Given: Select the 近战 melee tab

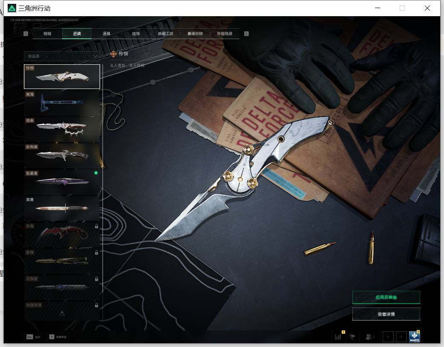Looking at the screenshot, I should click(77, 34).
